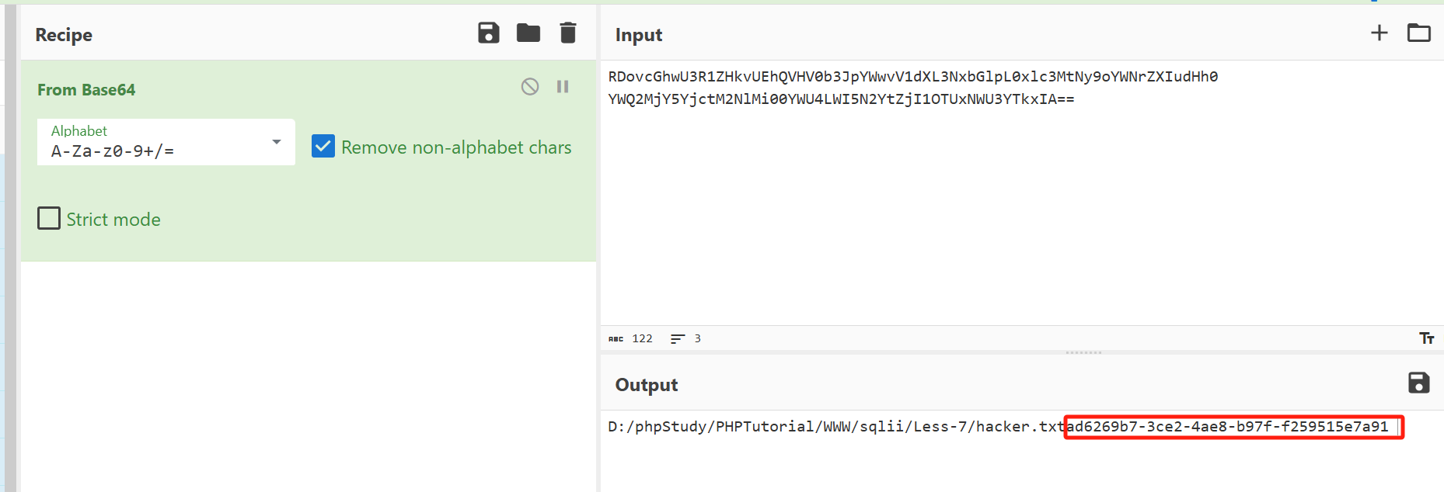
Task: Click the Recipe panel header
Action: pyautogui.click(x=64, y=35)
